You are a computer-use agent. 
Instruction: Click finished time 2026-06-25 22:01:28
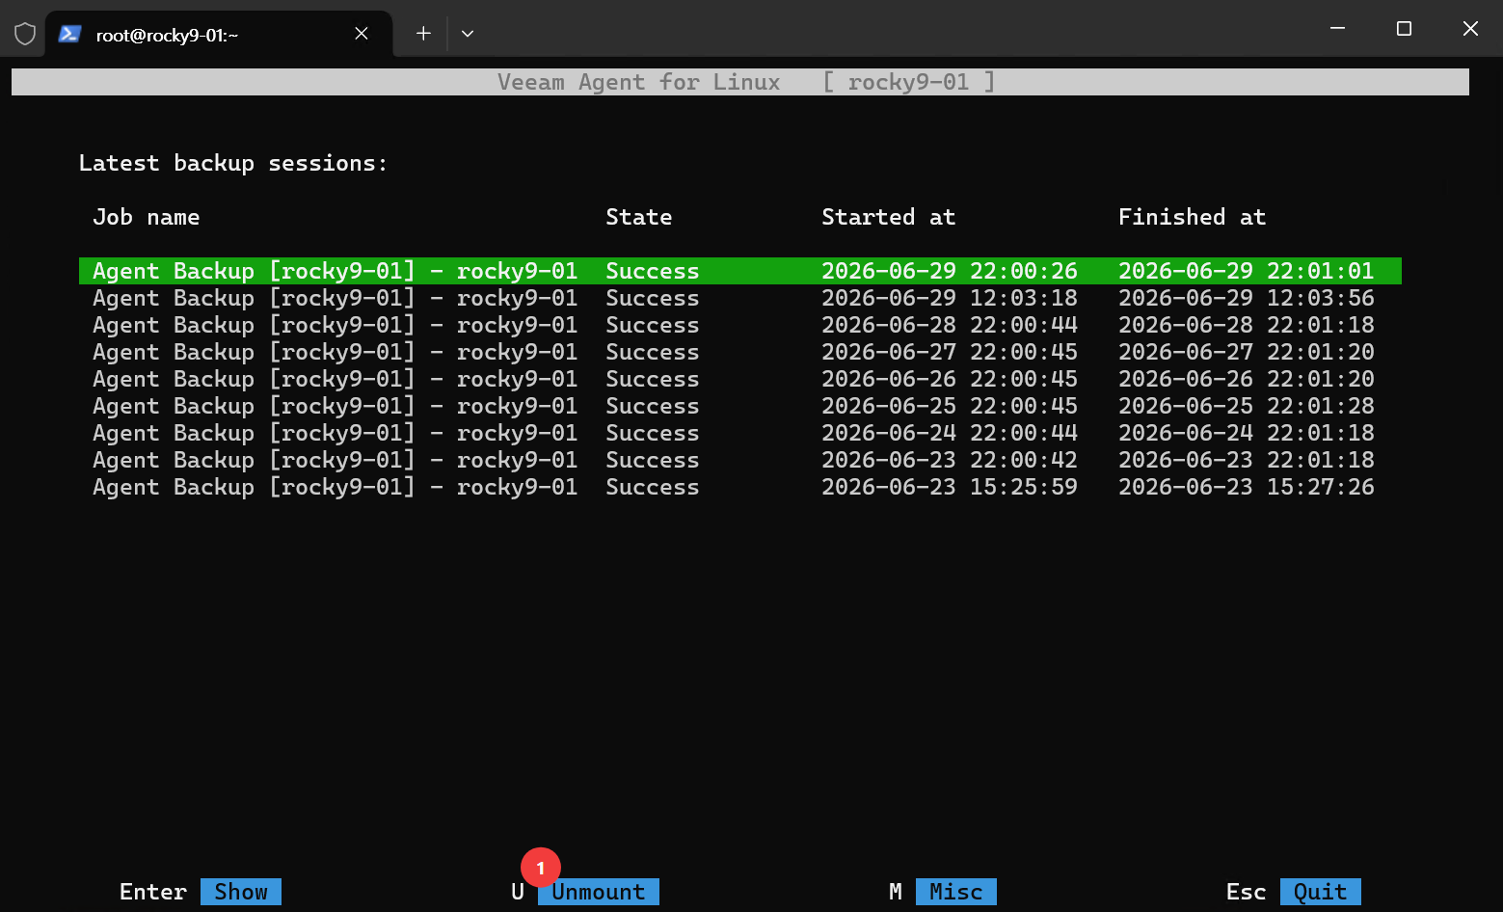tap(1247, 406)
